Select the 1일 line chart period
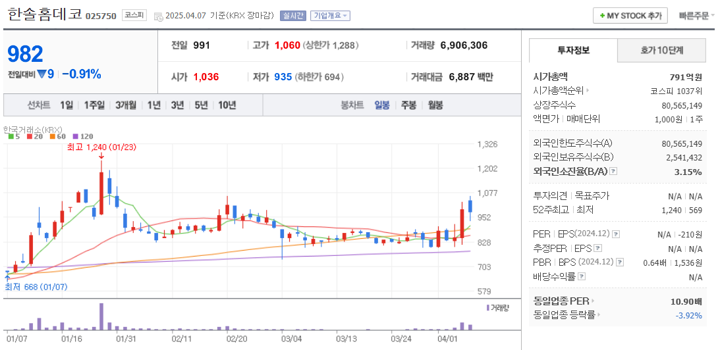This screenshot has height=350, width=718. [x=67, y=105]
